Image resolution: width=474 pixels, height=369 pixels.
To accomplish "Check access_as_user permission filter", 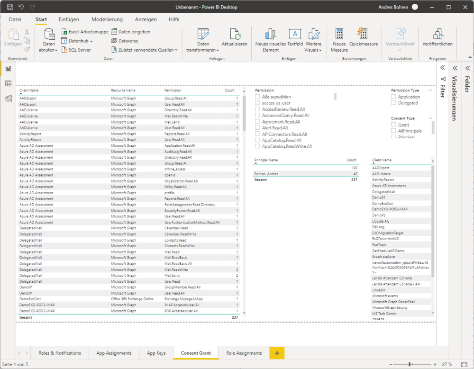I will (257, 103).
